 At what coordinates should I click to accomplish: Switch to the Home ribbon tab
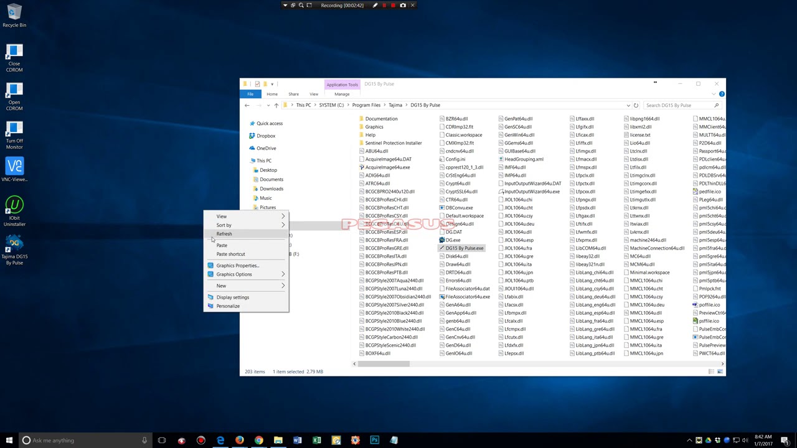[272, 94]
